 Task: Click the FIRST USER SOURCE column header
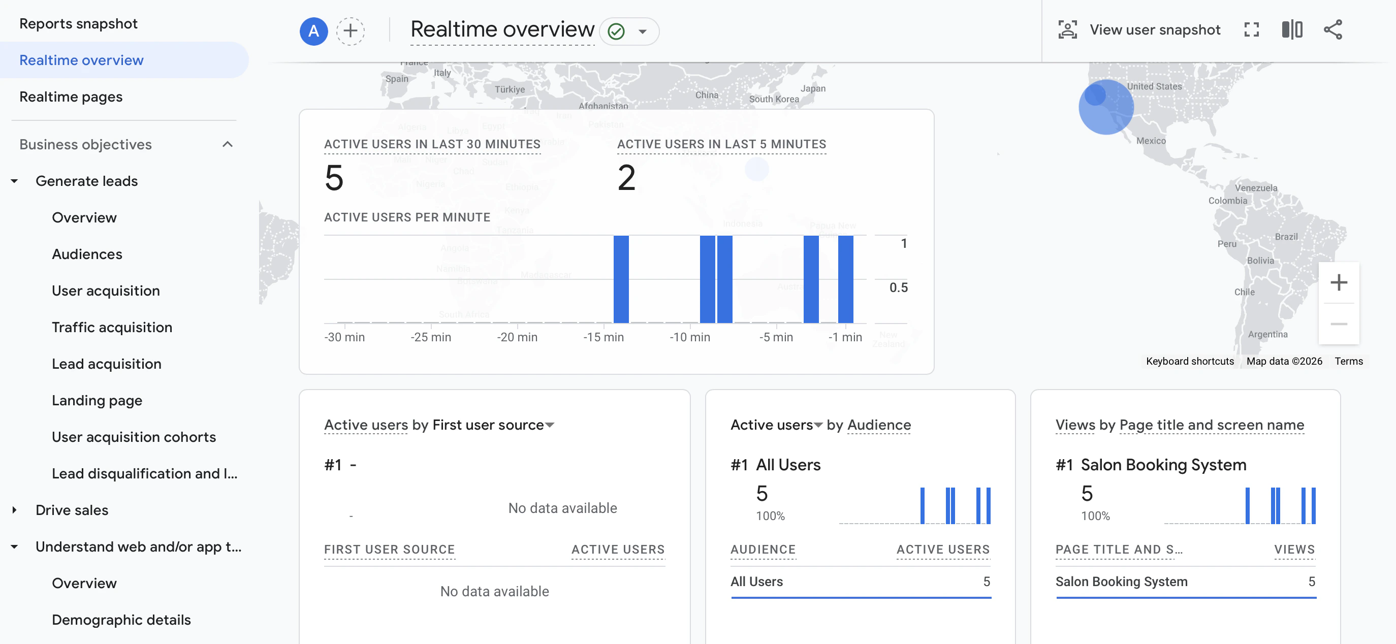(x=390, y=549)
